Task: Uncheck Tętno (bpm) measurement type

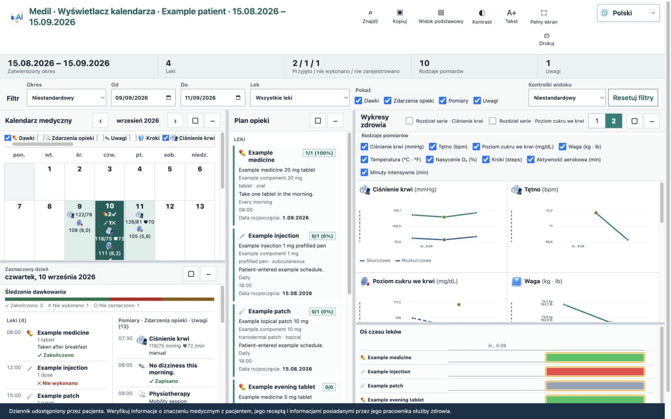Action: point(432,147)
